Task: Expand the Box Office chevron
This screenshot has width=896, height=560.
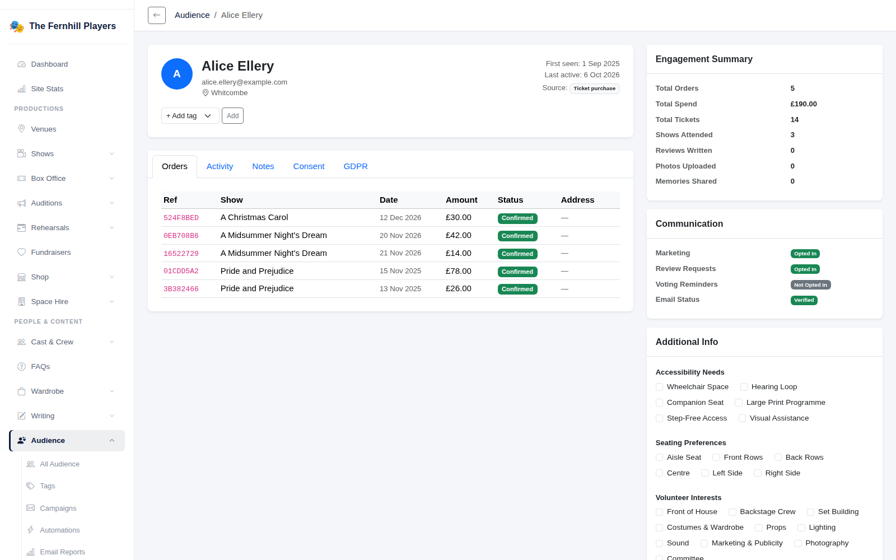Action: 112,179
